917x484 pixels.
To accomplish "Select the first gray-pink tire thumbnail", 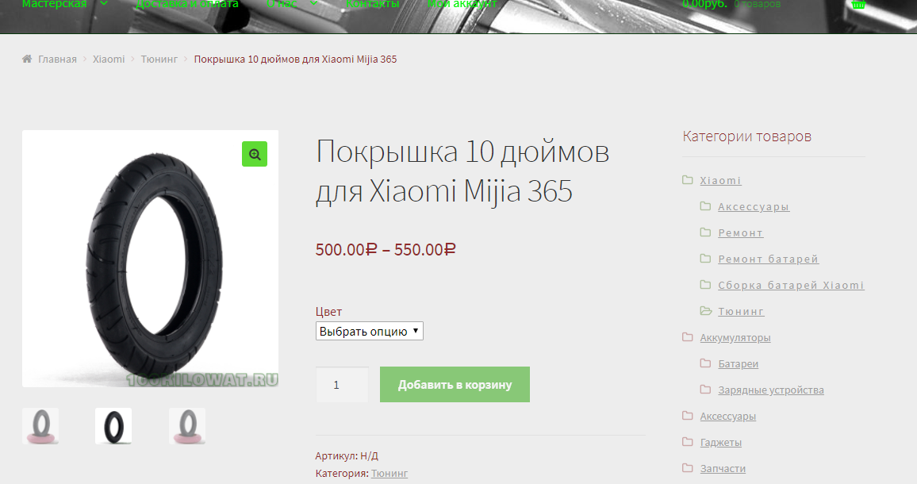I will tap(40, 426).
